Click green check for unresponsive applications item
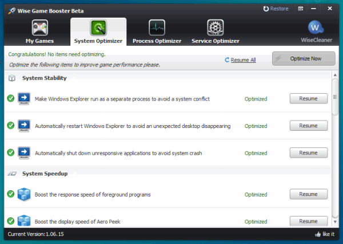Screen dimensions: 343x244 coord(11,153)
